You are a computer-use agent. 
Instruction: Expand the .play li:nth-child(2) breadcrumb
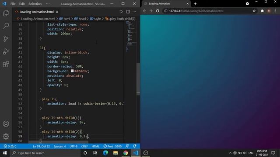pyautogui.click(x=122, y=19)
